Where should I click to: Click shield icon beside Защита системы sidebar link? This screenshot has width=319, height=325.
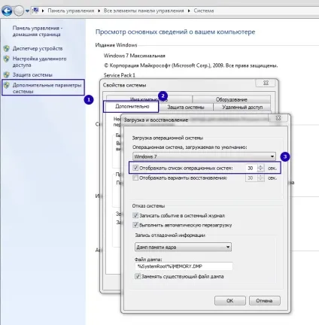tap(7, 74)
